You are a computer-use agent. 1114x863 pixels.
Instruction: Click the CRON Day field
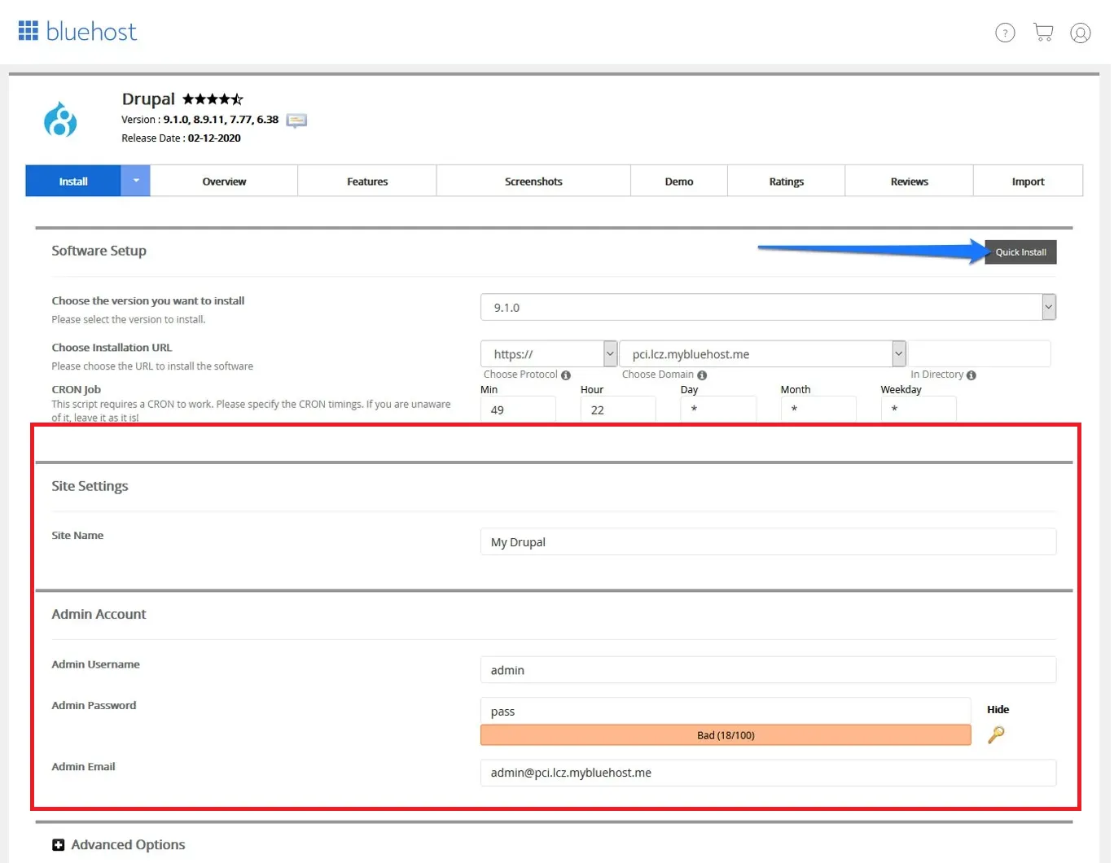(718, 410)
